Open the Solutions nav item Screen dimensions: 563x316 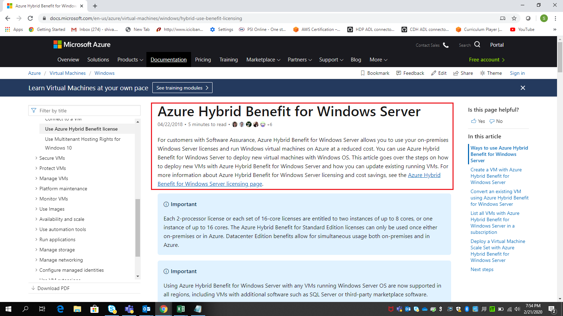click(x=98, y=60)
